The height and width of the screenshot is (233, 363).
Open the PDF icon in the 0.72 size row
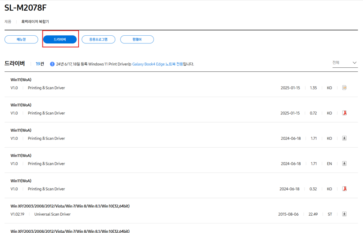(345, 113)
